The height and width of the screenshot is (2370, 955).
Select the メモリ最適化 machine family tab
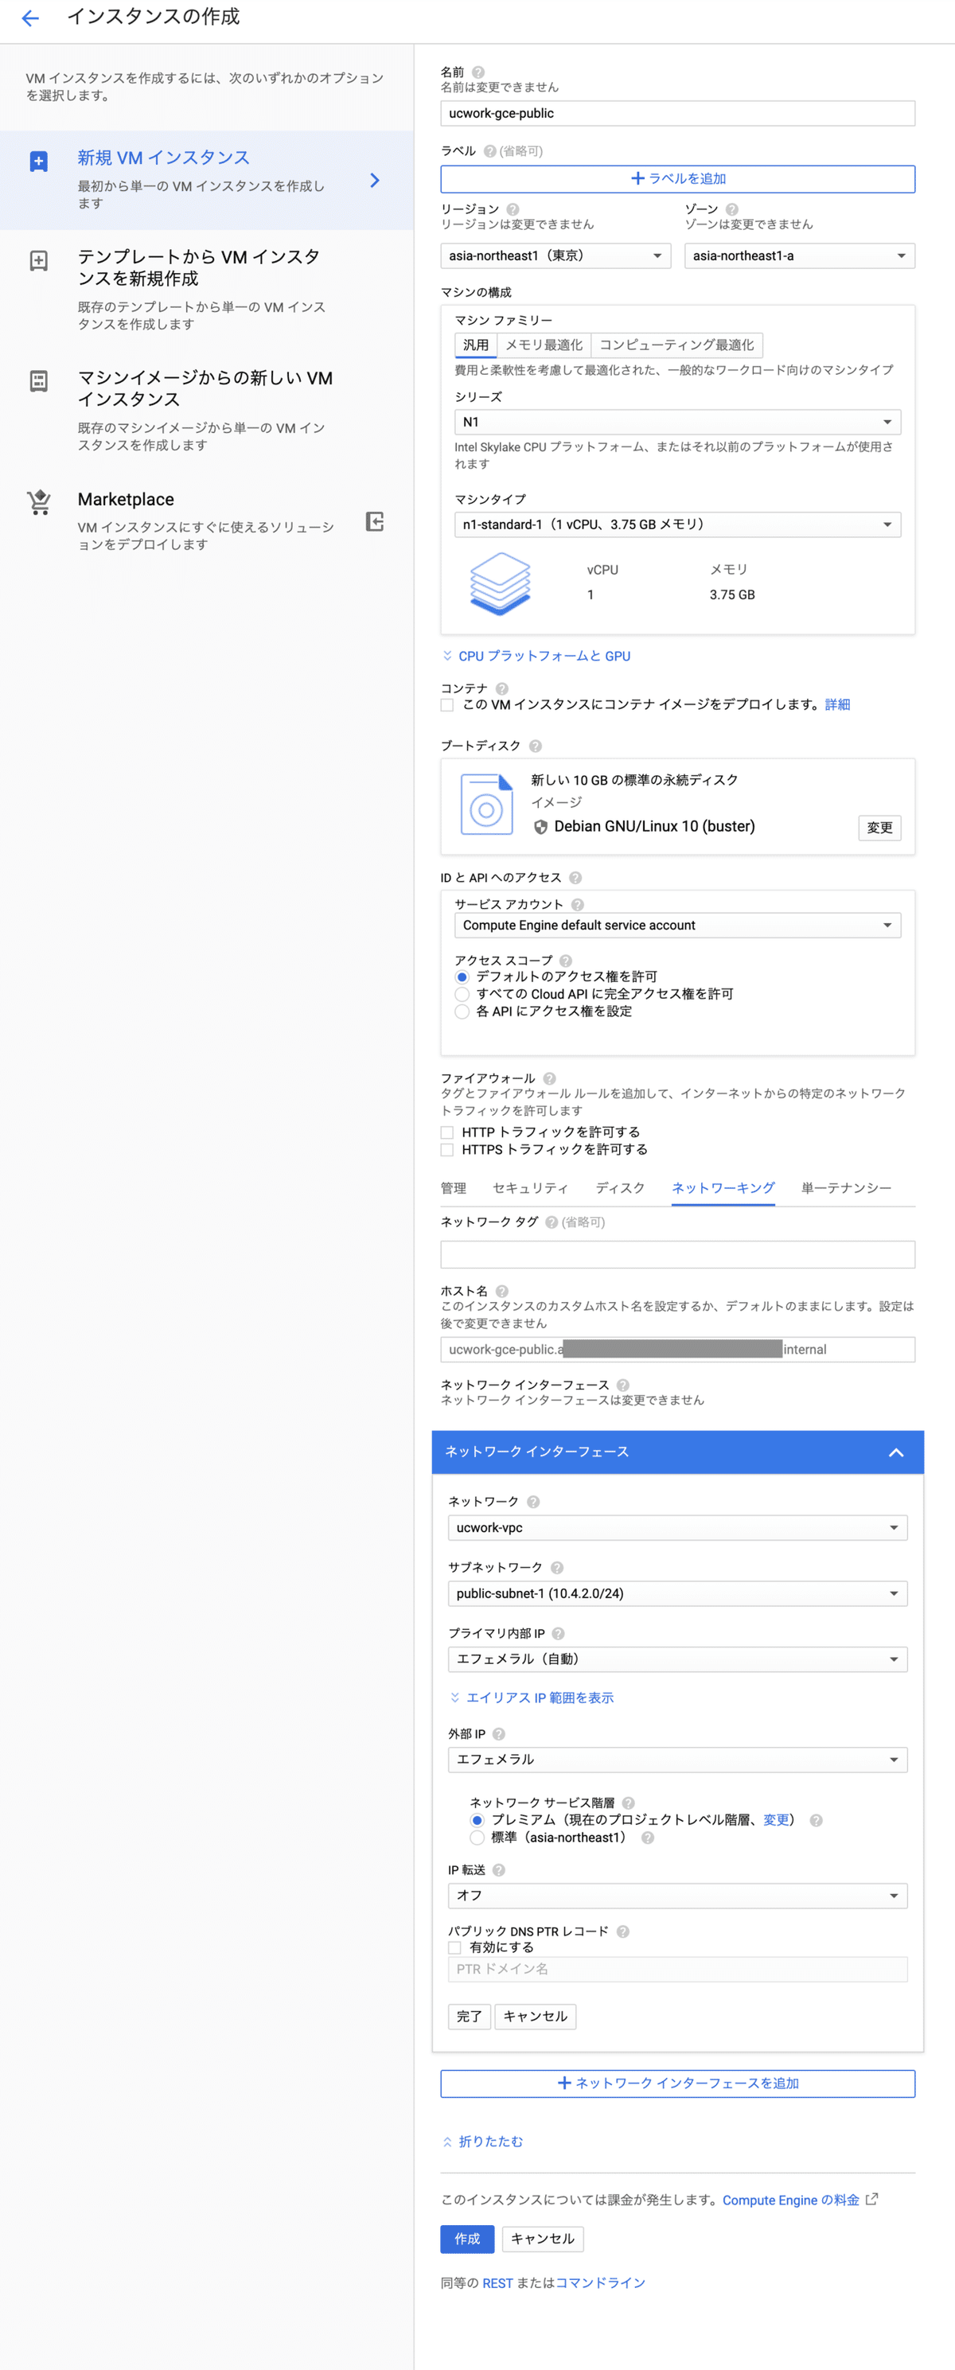(x=544, y=345)
